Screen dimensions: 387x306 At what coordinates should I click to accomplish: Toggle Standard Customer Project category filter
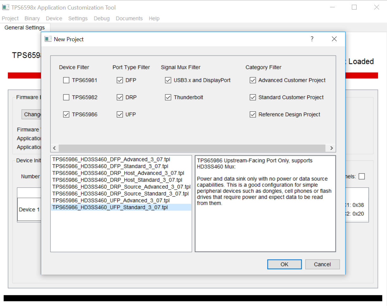click(253, 97)
